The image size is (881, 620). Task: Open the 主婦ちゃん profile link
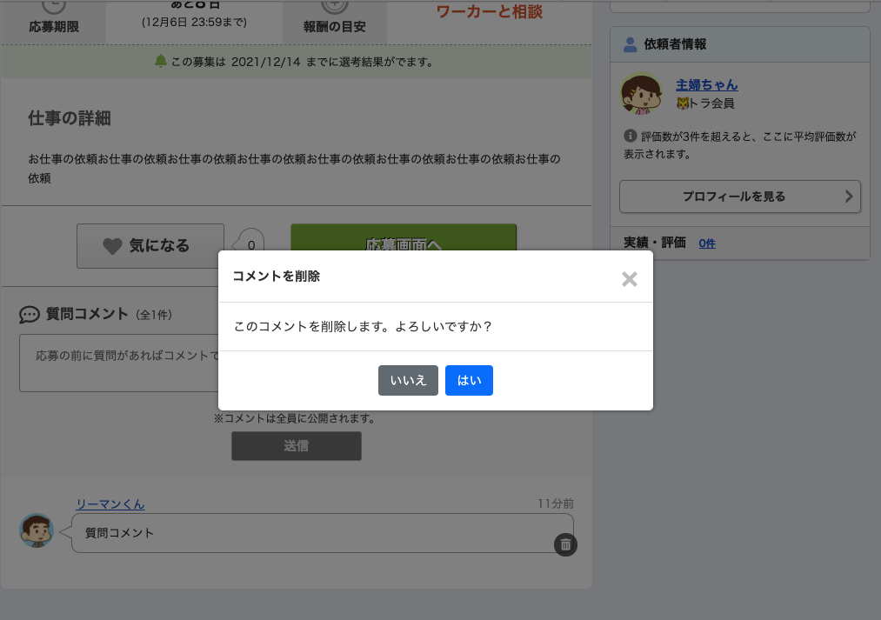706,85
